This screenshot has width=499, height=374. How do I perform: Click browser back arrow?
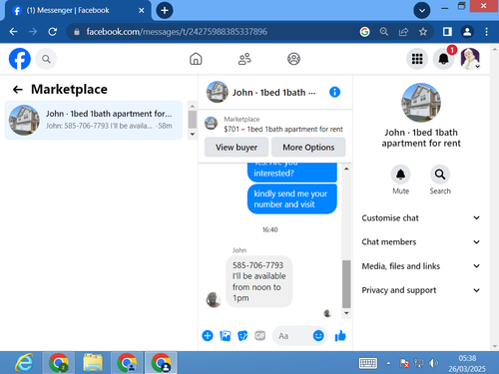13,32
